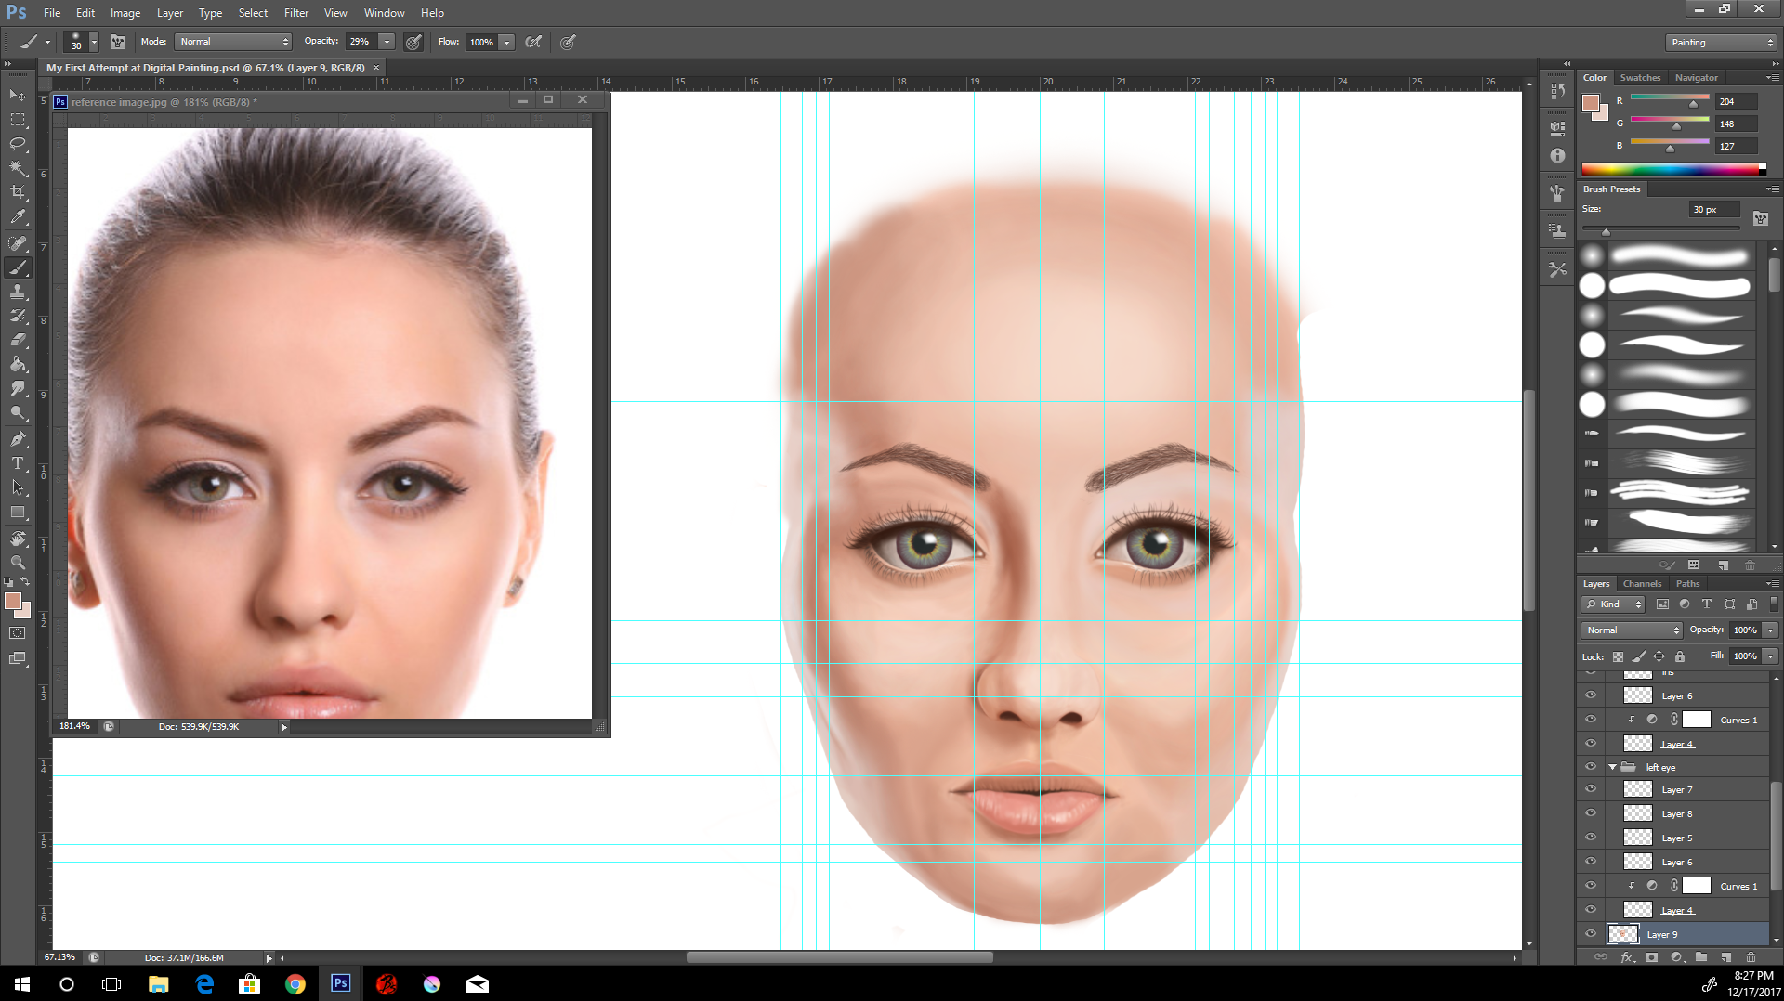
Task: Open File Explorer from taskbar
Action: point(158,984)
